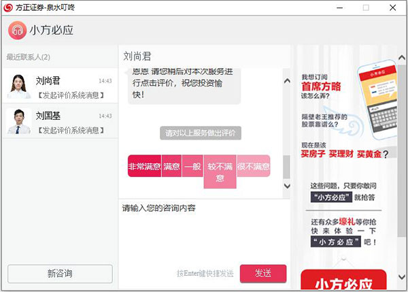Rate the service 满意
The width and height of the screenshot is (408, 292).
[x=171, y=166]
